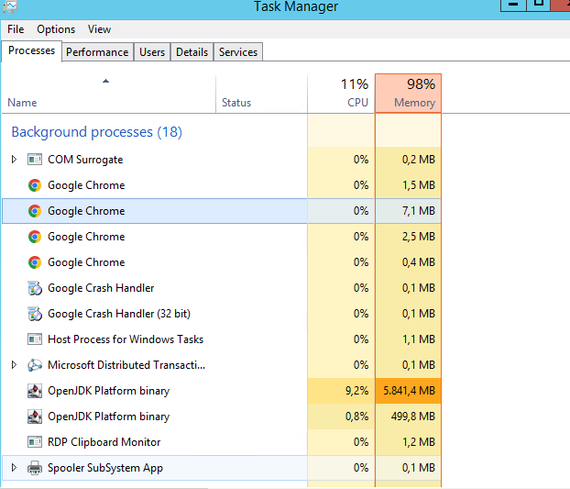The height and width of the screenshot is (489, 570).
Task: Select Spooler SubSystem App process name
Action: [105, 468]
